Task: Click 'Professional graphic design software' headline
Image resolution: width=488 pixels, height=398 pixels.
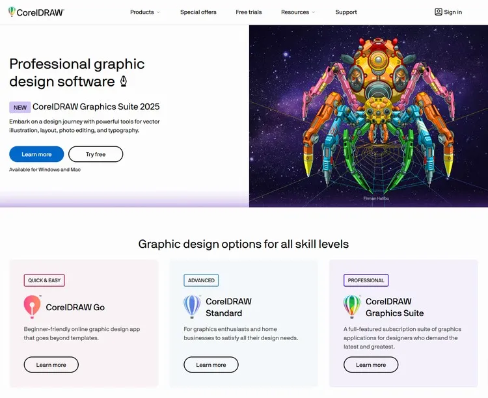Action: (77, 73)
